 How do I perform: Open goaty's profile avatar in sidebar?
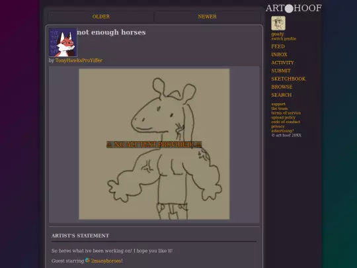coord(278,23)
